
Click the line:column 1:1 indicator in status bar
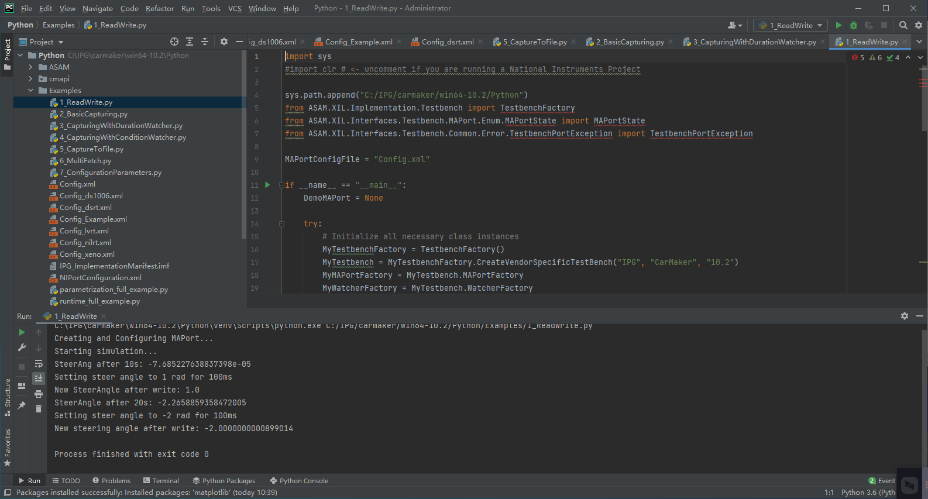829,493
